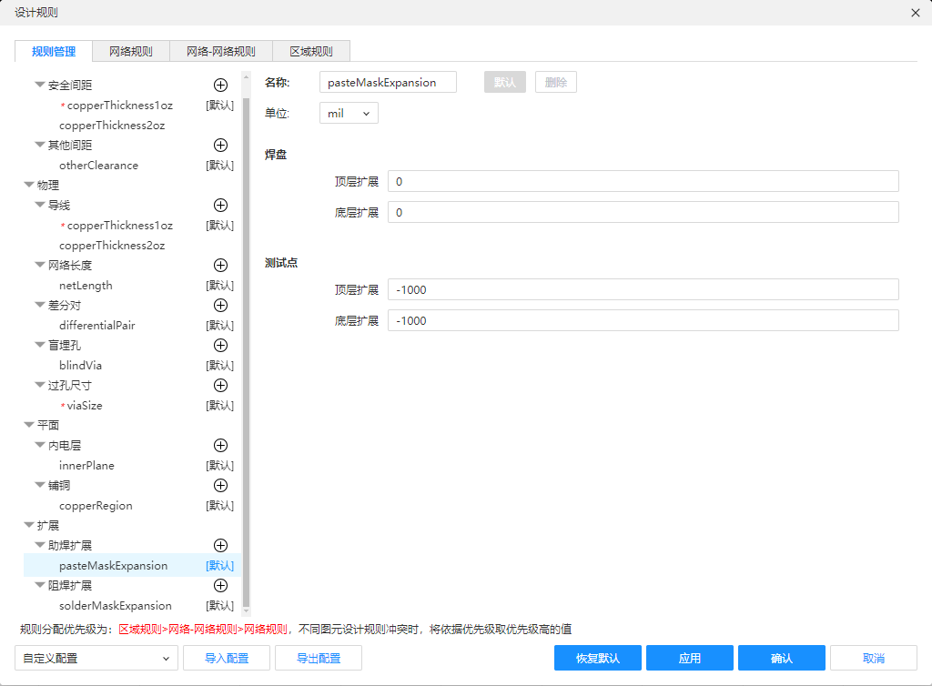The height and width of the screenshot is (686, 932).
Task: Open the 单位 mil dropdown
Action: [x=349, y=114]
